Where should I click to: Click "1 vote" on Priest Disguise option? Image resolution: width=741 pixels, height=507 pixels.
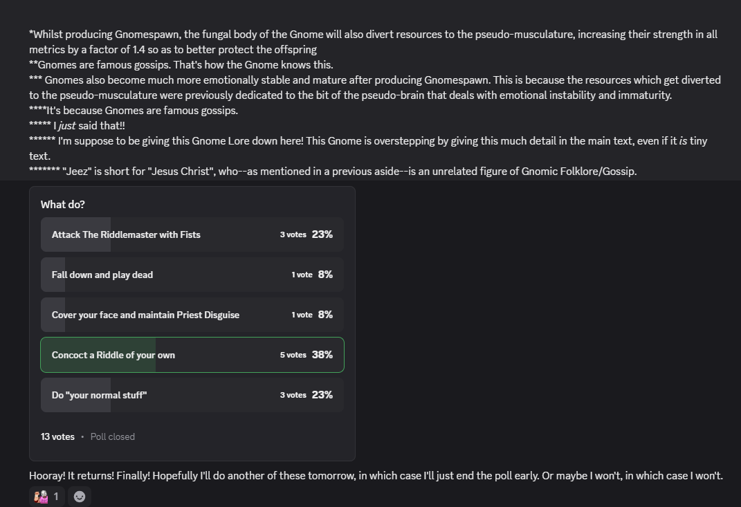(x=302, y=315)
